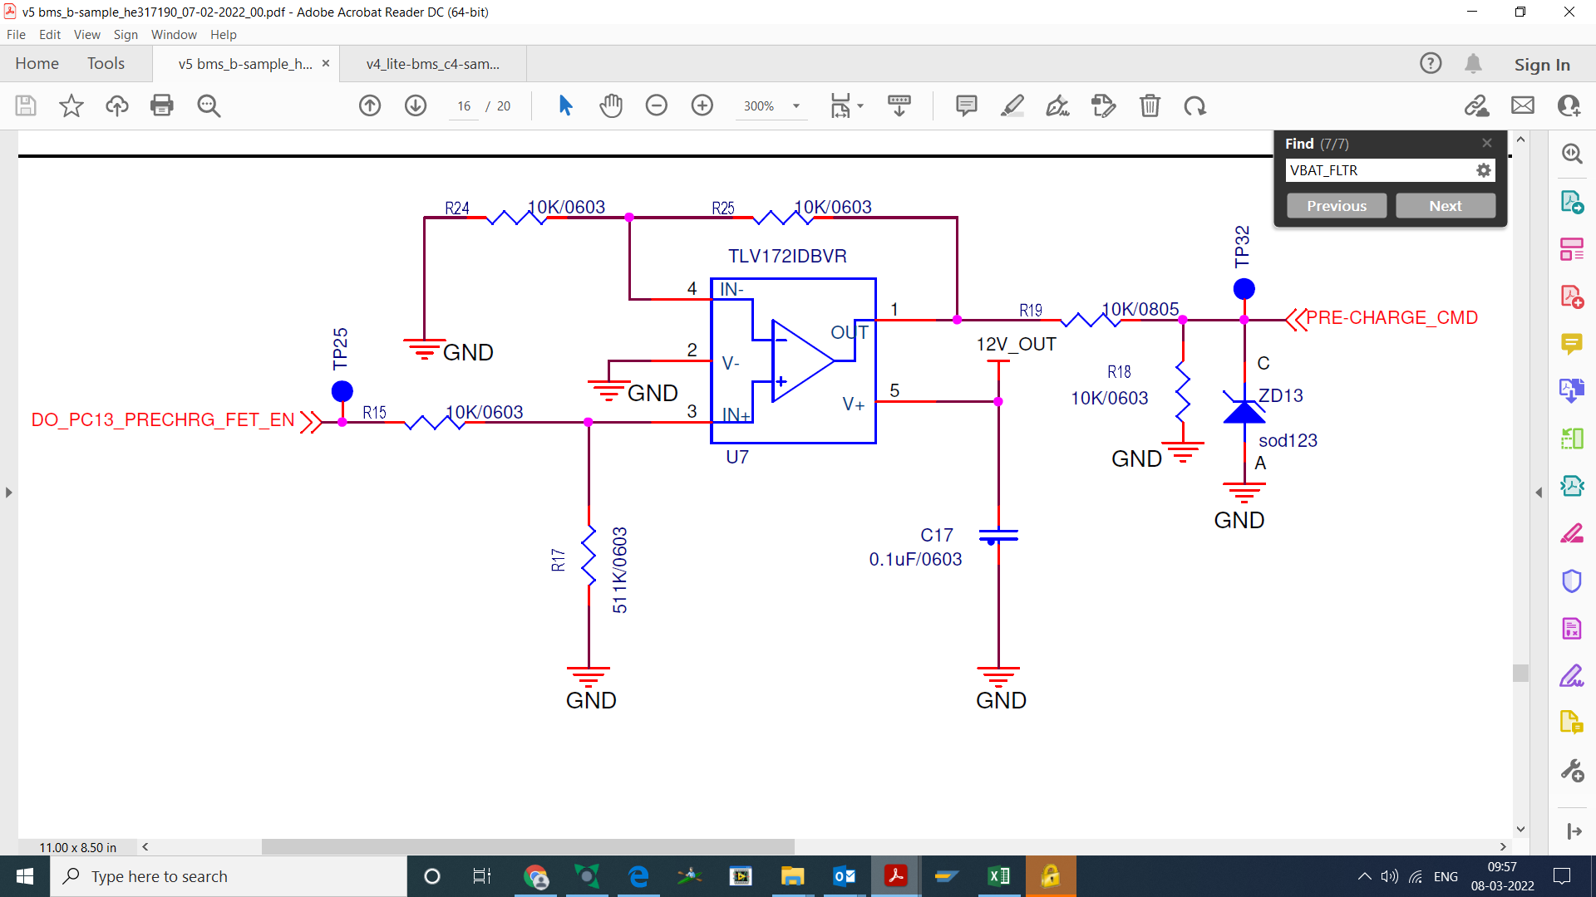Close the v5 bms_b-sample tab

coord(326,63)
